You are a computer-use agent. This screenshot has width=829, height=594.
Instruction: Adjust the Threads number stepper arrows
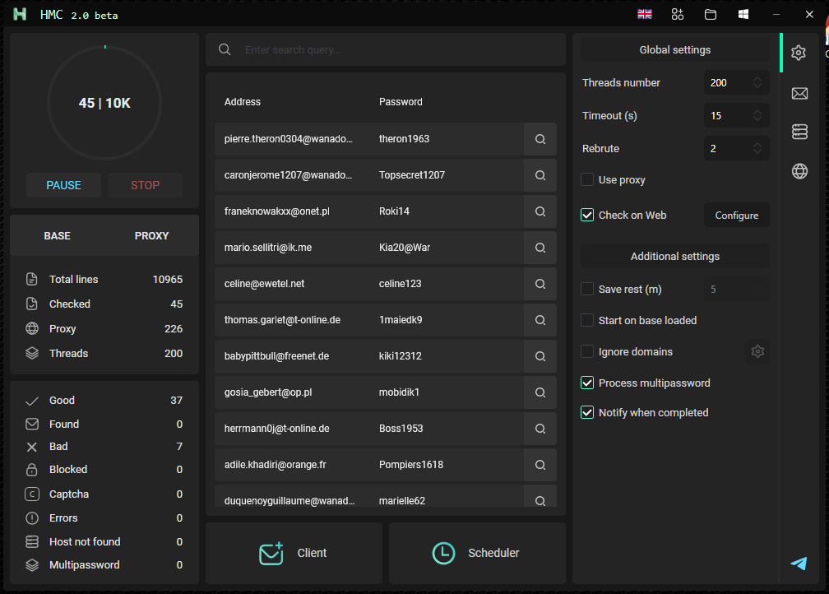(x=757, y=82)
